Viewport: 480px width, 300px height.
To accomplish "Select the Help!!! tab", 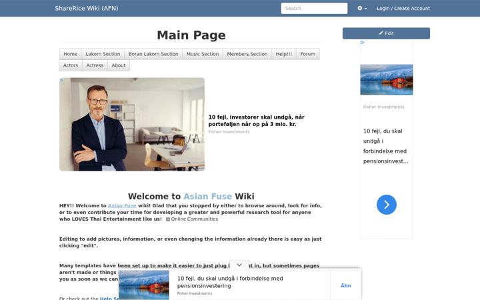I will click(284, 54).
